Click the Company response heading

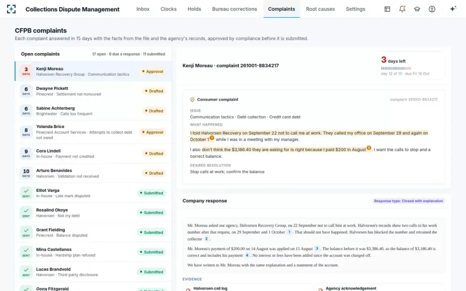[205, 201]
